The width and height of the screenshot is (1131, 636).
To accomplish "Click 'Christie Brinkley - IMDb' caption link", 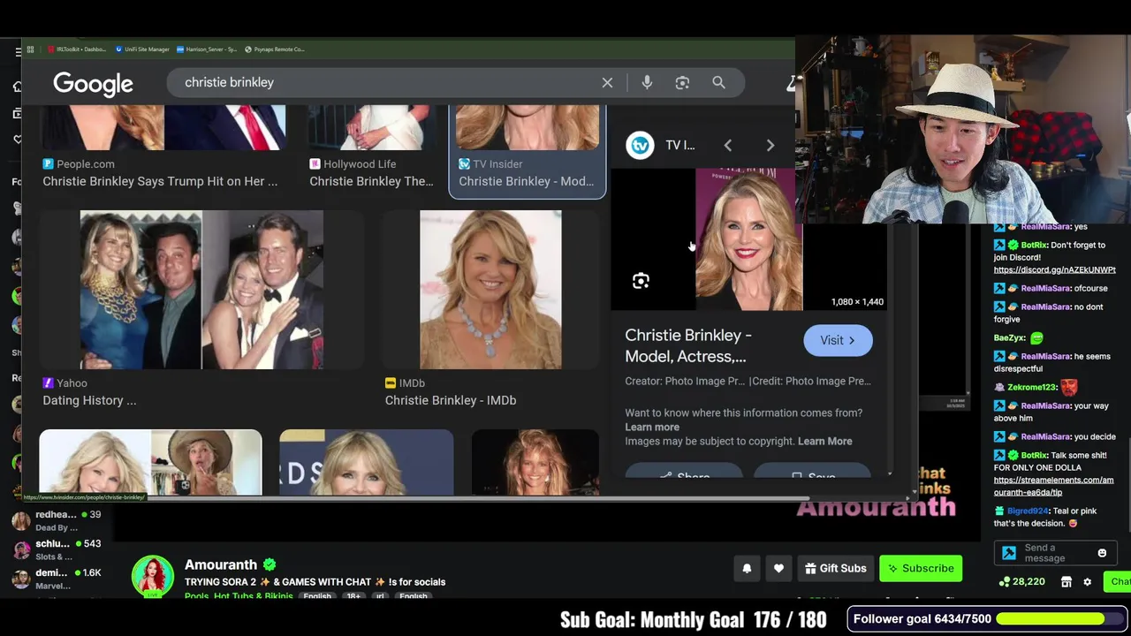I will [x=451, y=400].
